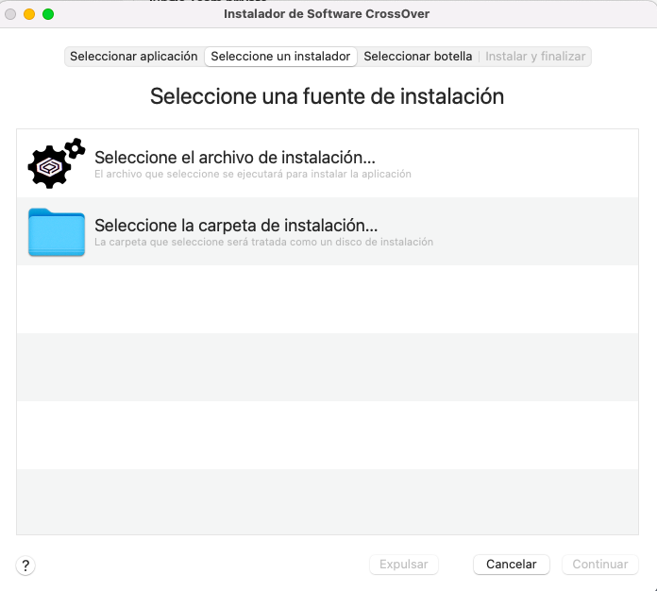Open the Instalar y finalizar tab

(x=535, y=57)
